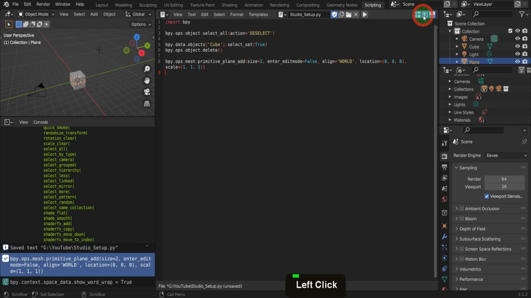Image resolution: width=531 pixels, height=298 pixels.
Task: Click the blue Z axis on navigation gizmo
Action: click(x=136, y=37)
